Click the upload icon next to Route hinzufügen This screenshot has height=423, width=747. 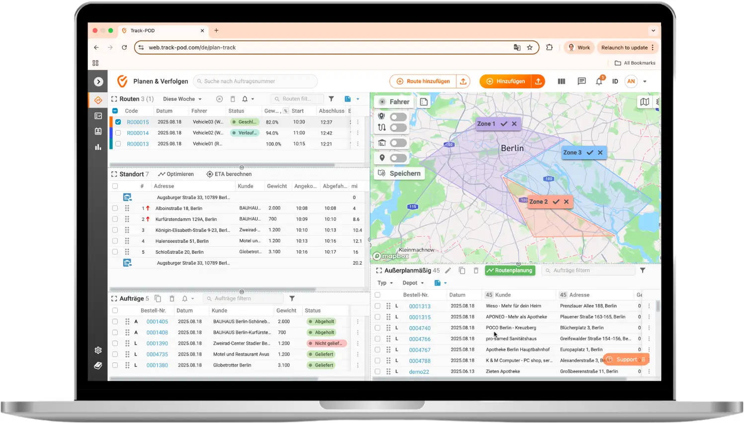pos(463,81)
